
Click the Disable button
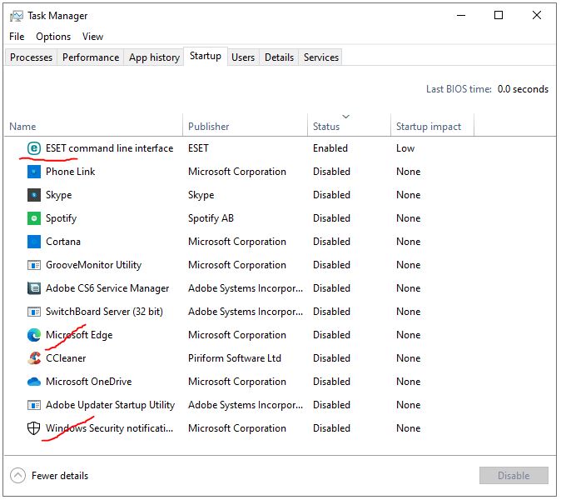click(514, 475)
